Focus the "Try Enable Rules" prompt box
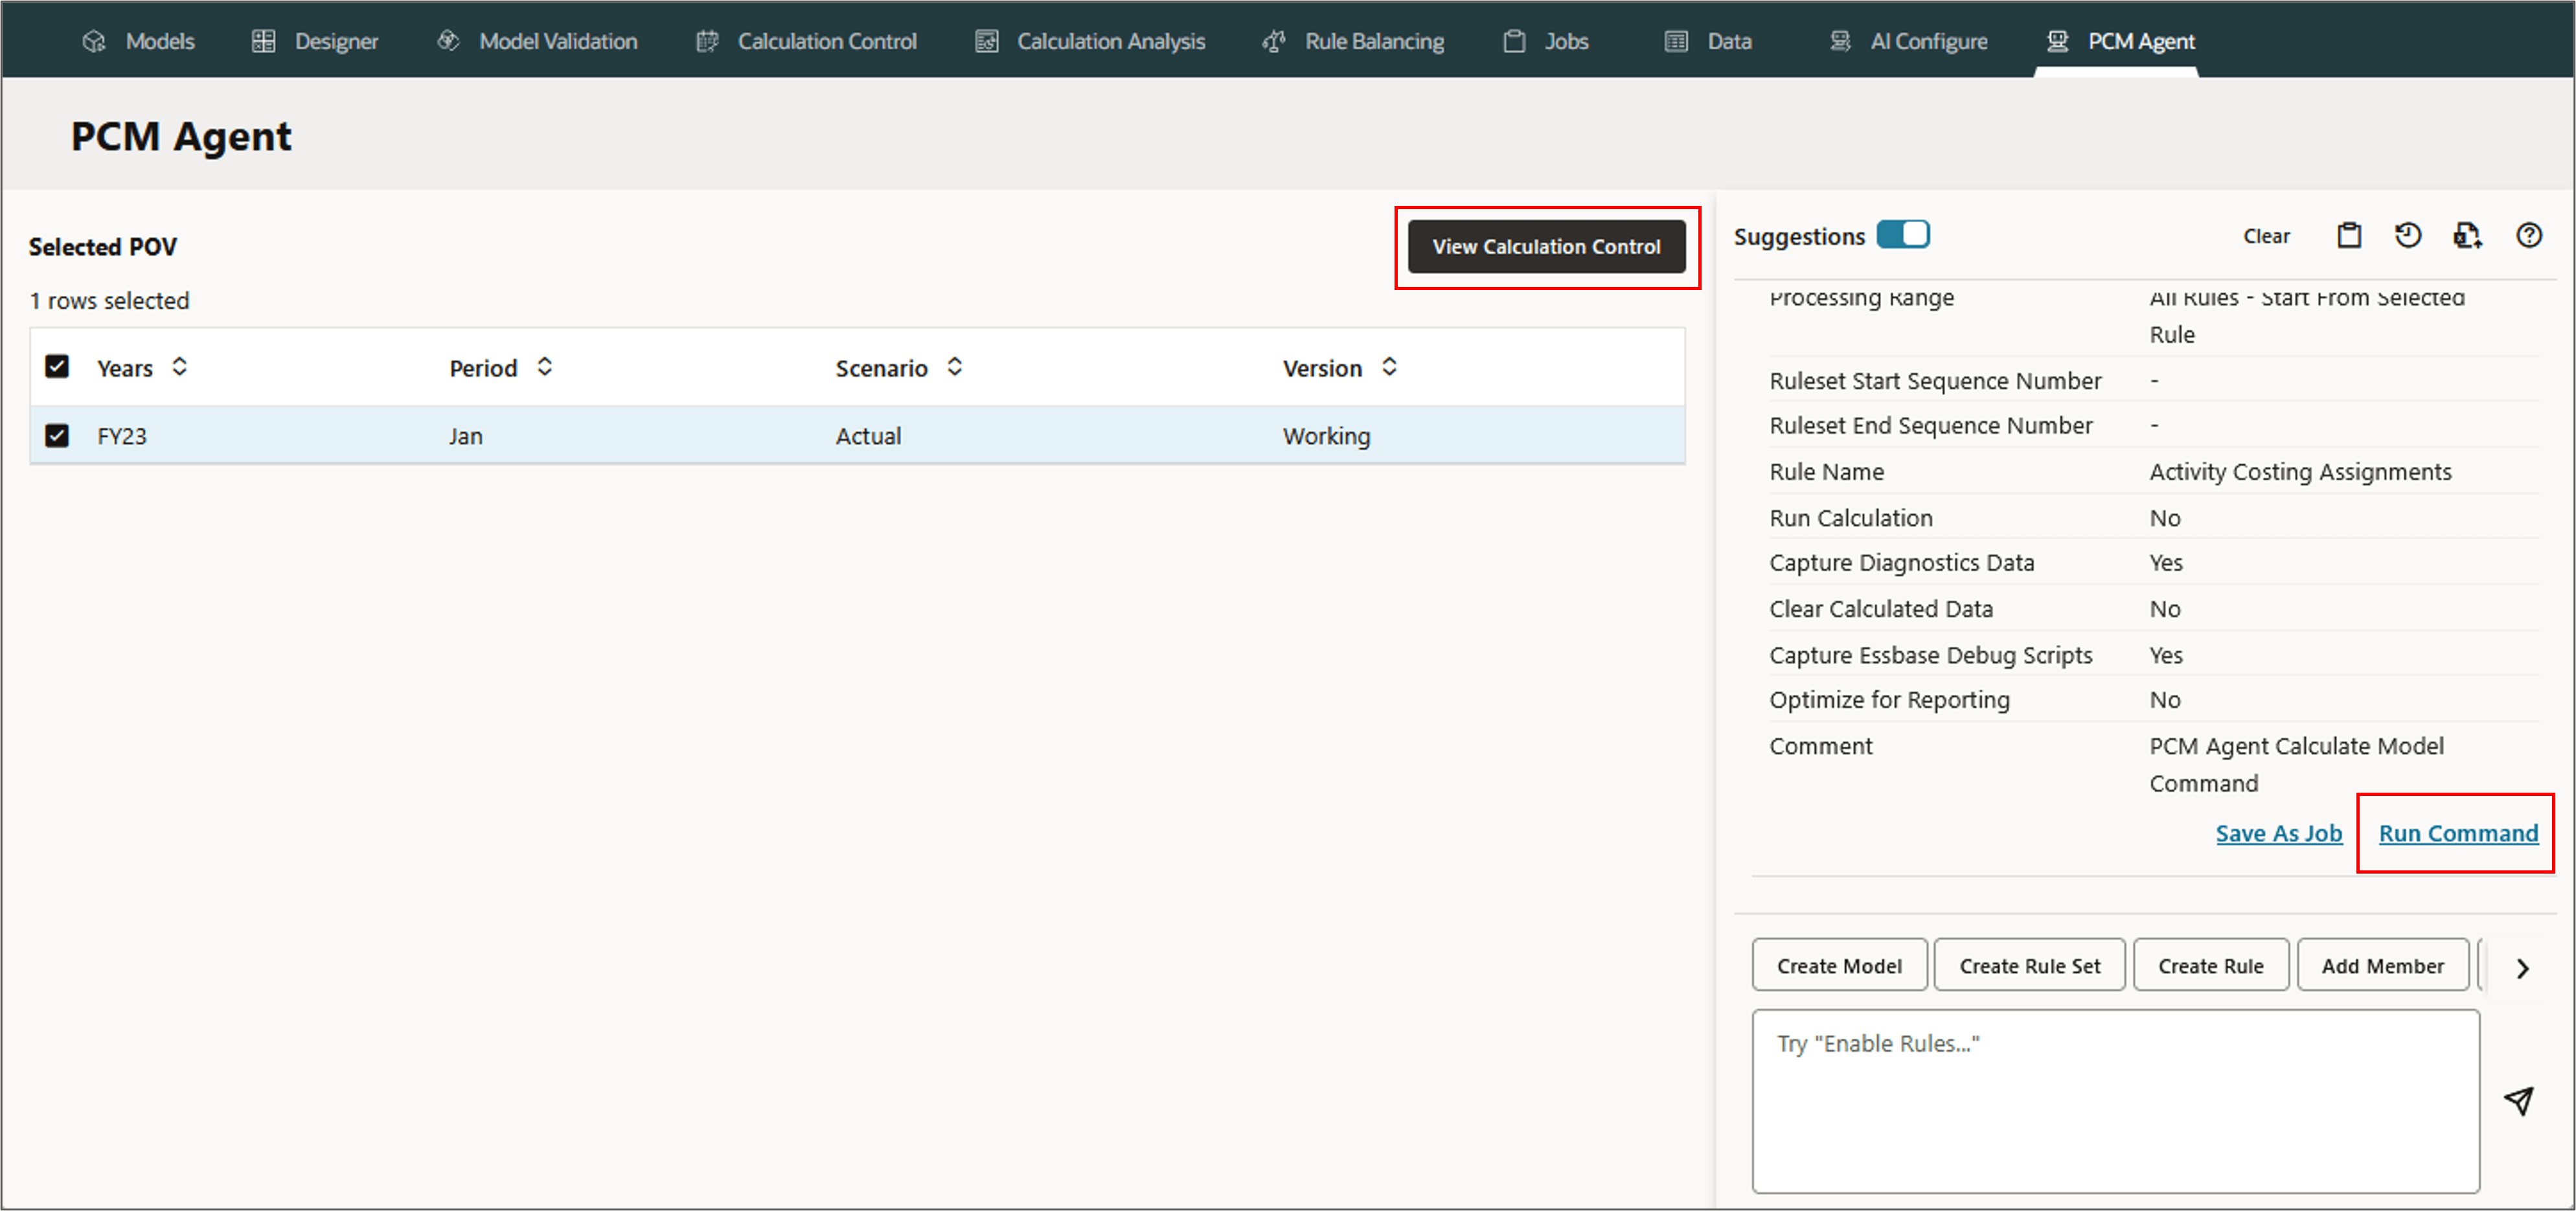2576x1211 pixels. (2114, 1100)
